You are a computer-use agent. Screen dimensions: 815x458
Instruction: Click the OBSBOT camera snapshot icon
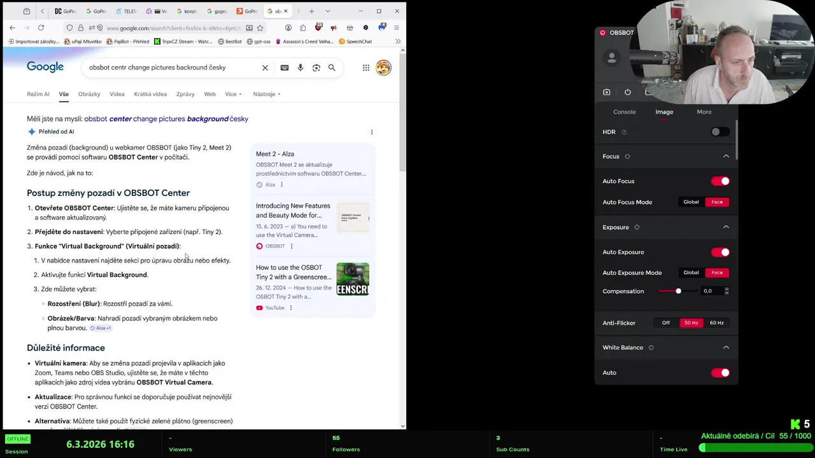(606, 92)
